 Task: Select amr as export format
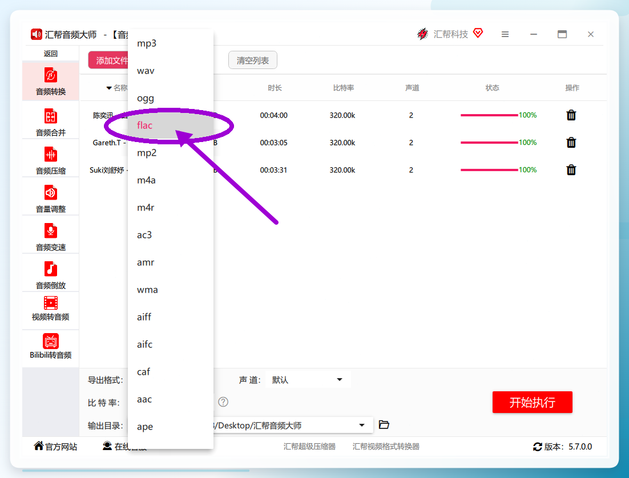coord(171,262)
